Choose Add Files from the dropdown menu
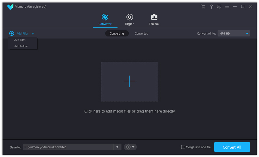Image resolution: width=259 pixels, height=157 pixels. (x=20, y=40)
